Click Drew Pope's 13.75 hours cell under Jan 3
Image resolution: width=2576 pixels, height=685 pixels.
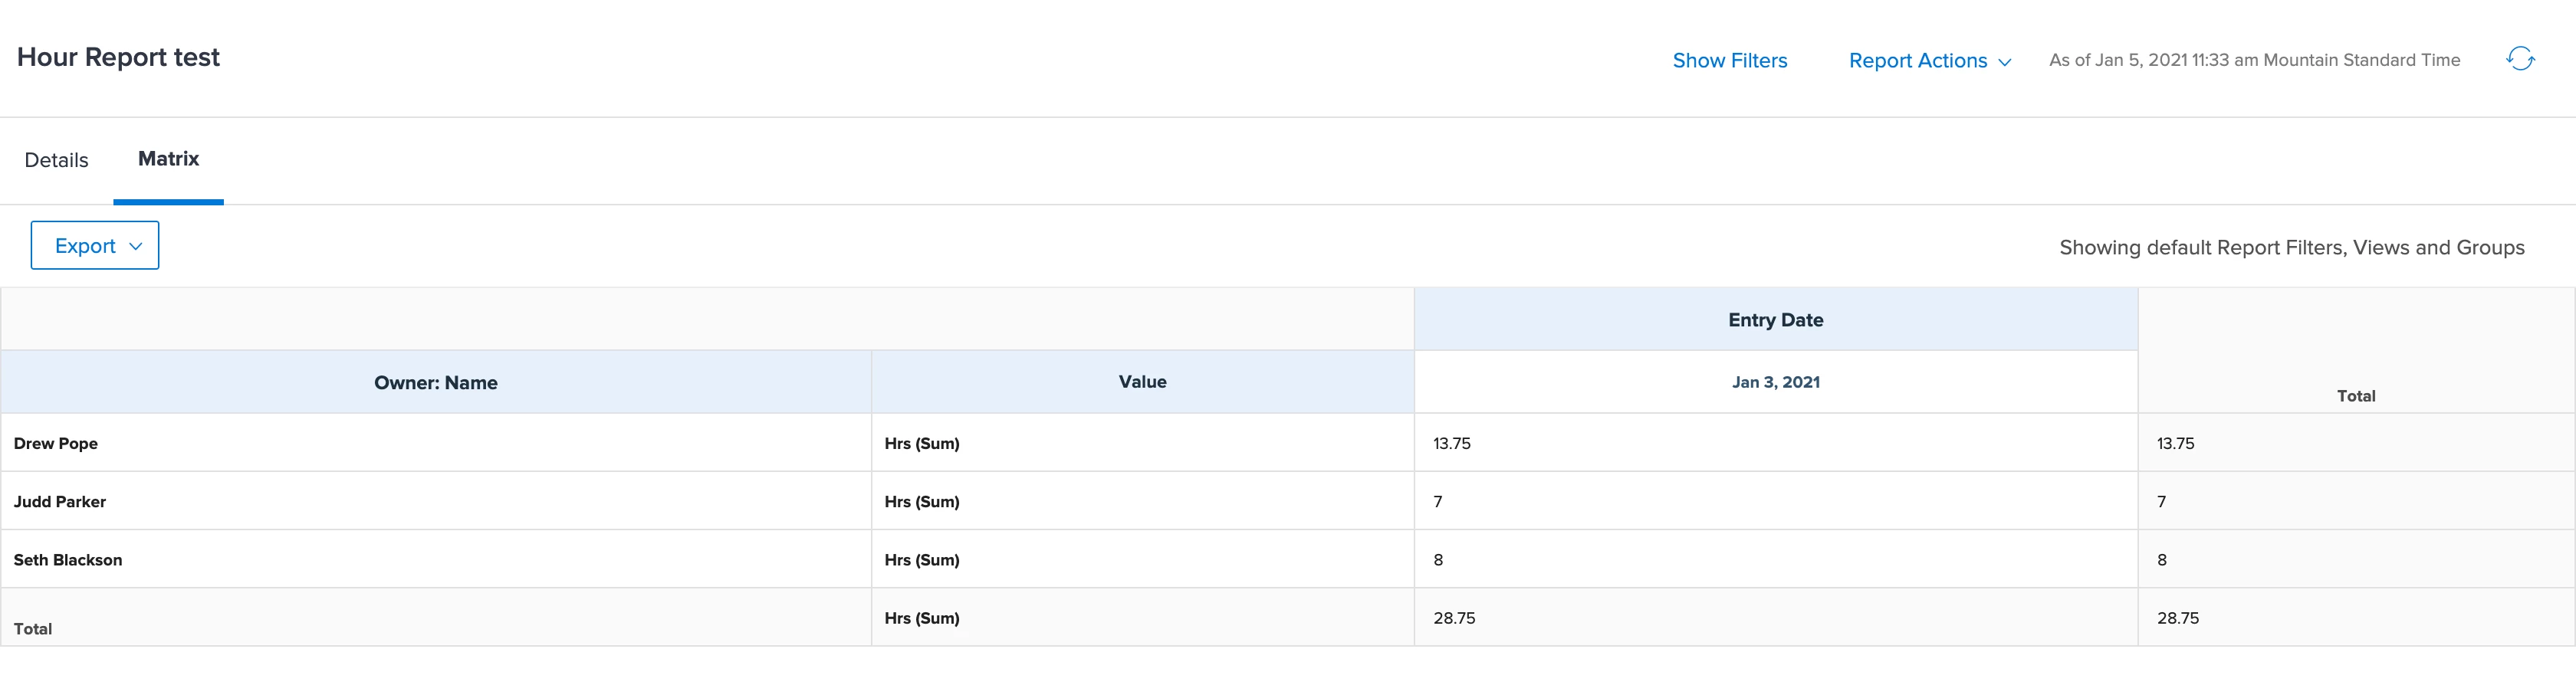point(1775,443)
